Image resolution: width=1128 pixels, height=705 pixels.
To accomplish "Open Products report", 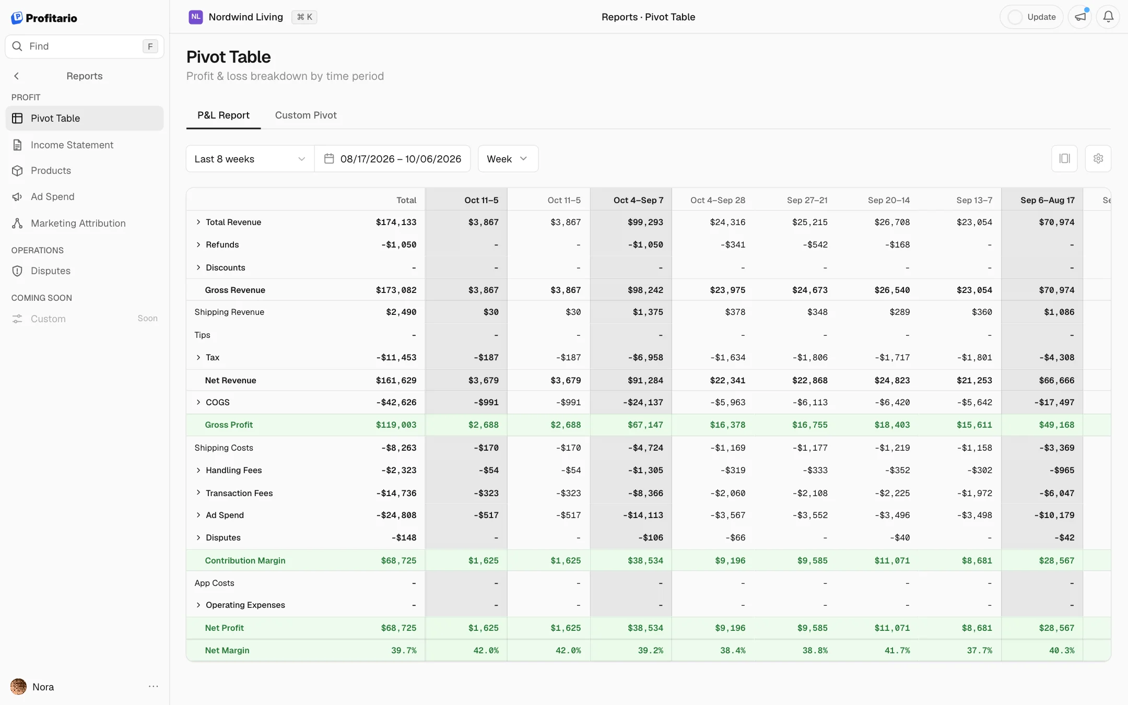I will [85, 171].
